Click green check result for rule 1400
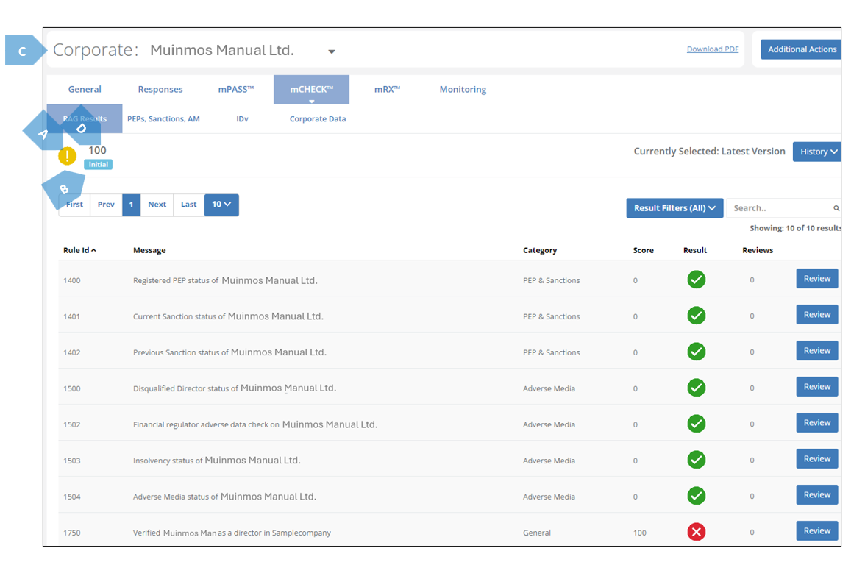 [696, 280]
